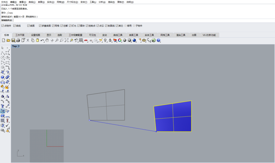Open the Top viewport dropdown arrow

coord(19,46)
